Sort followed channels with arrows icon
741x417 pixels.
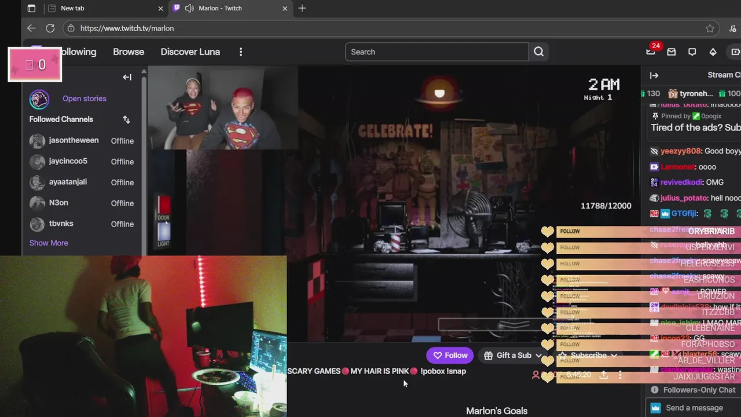(126, 119)
